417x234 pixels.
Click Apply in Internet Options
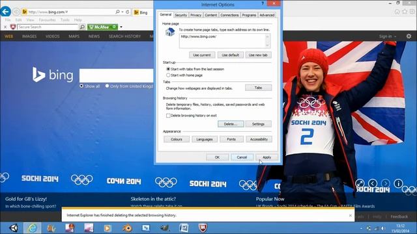tap(266, 157)
